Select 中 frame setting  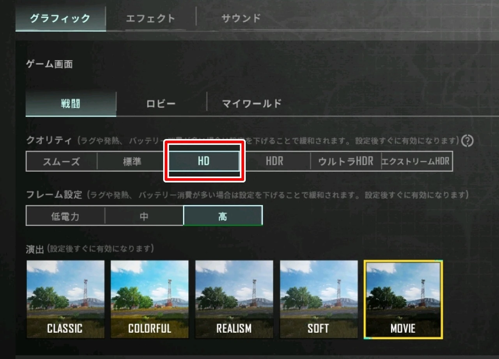(x=144, y=216)
